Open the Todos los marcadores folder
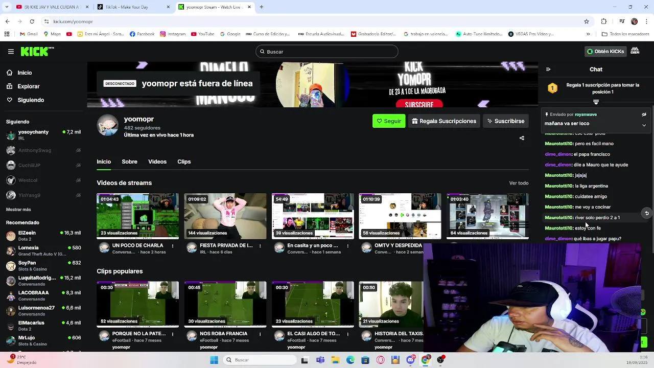654x368 pixels. tap(625, 34)
